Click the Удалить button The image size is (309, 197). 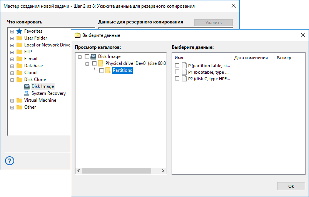[x=214, y=23]
